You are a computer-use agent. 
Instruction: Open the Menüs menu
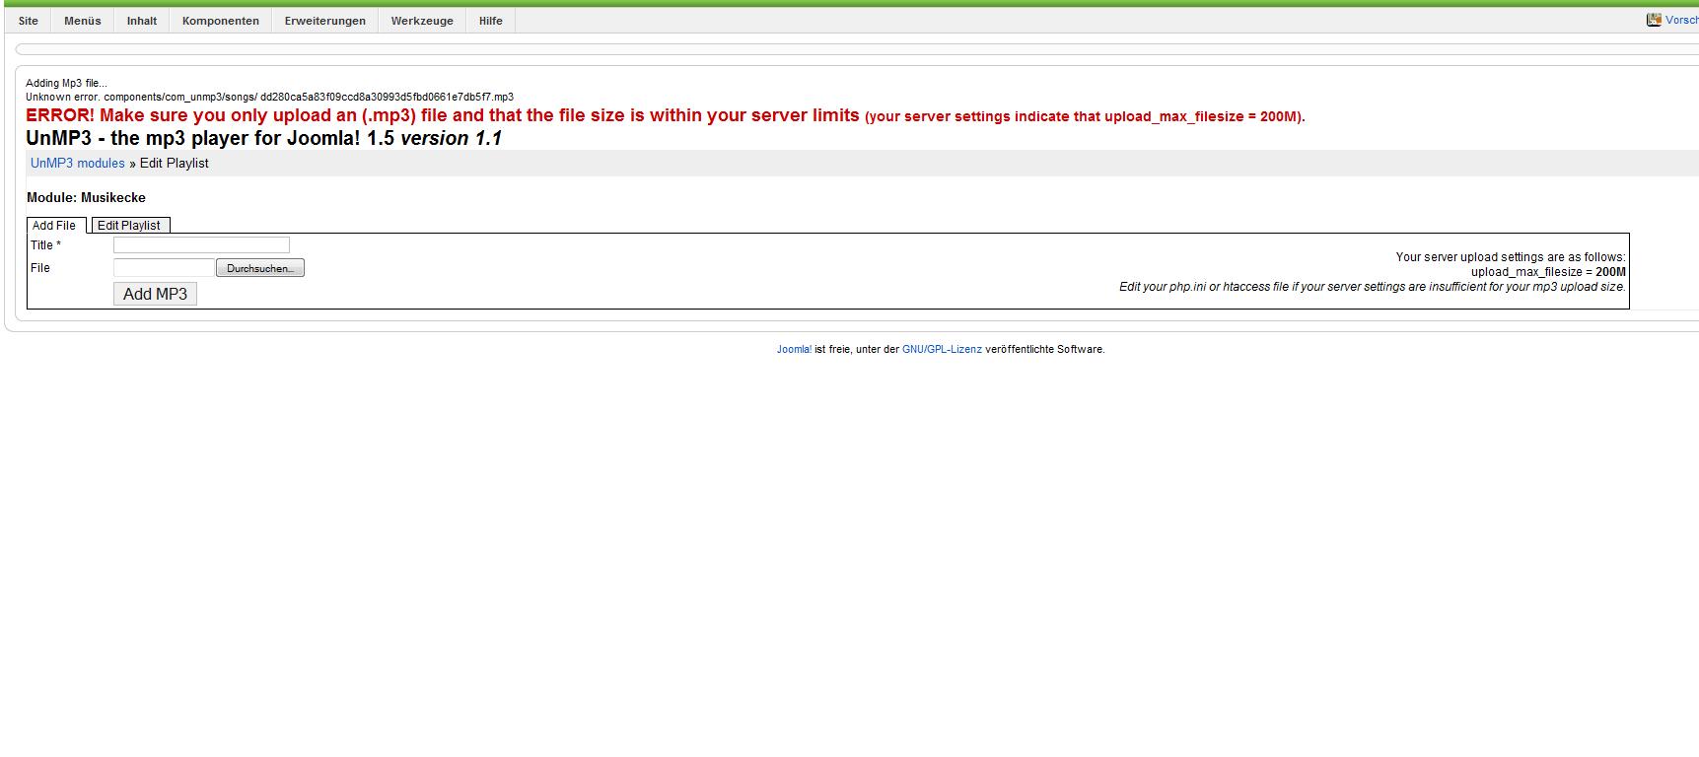83,21
